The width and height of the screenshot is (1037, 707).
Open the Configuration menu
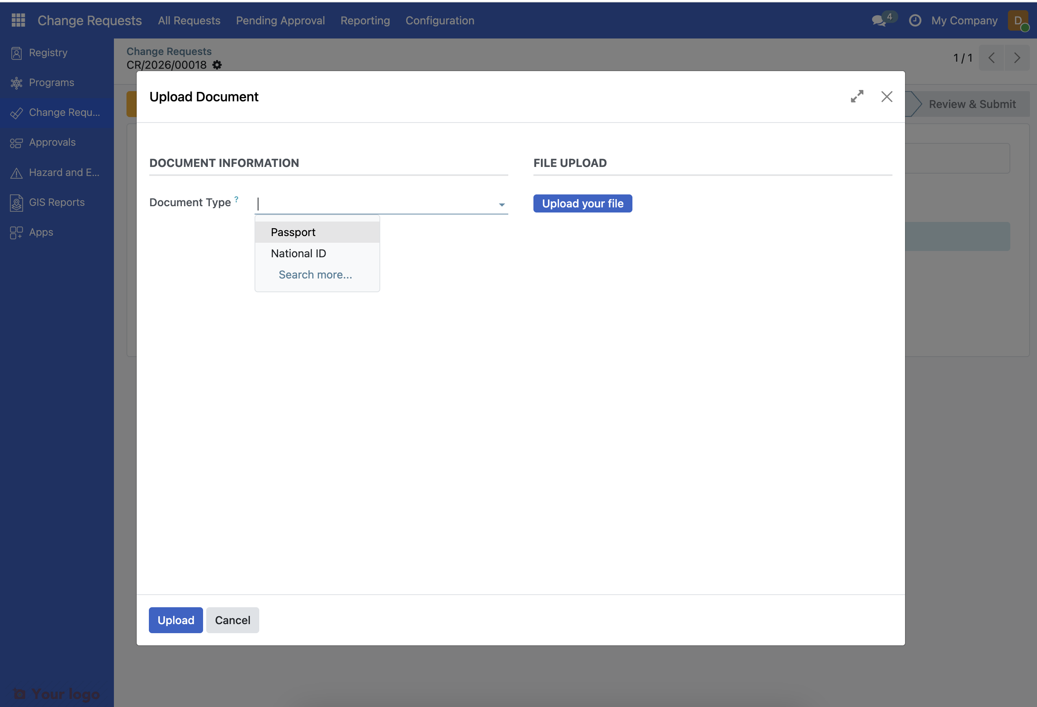tap(440, 20)
